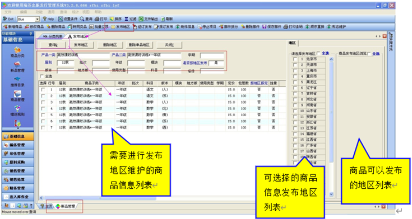Open 销售管理 module in sidebar

(x=17, y=171)
